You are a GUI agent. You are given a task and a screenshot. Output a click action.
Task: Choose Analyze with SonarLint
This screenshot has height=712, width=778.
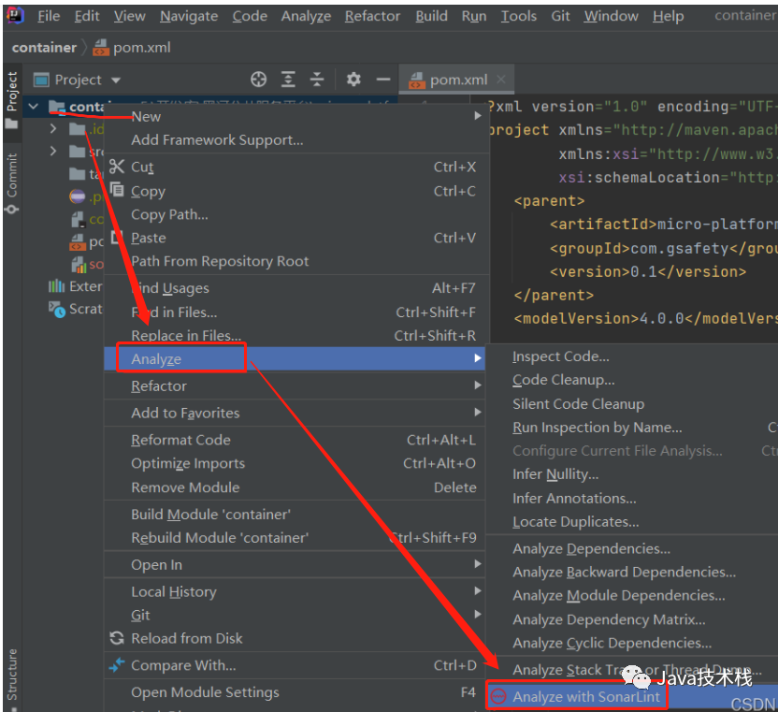(632, 697)
